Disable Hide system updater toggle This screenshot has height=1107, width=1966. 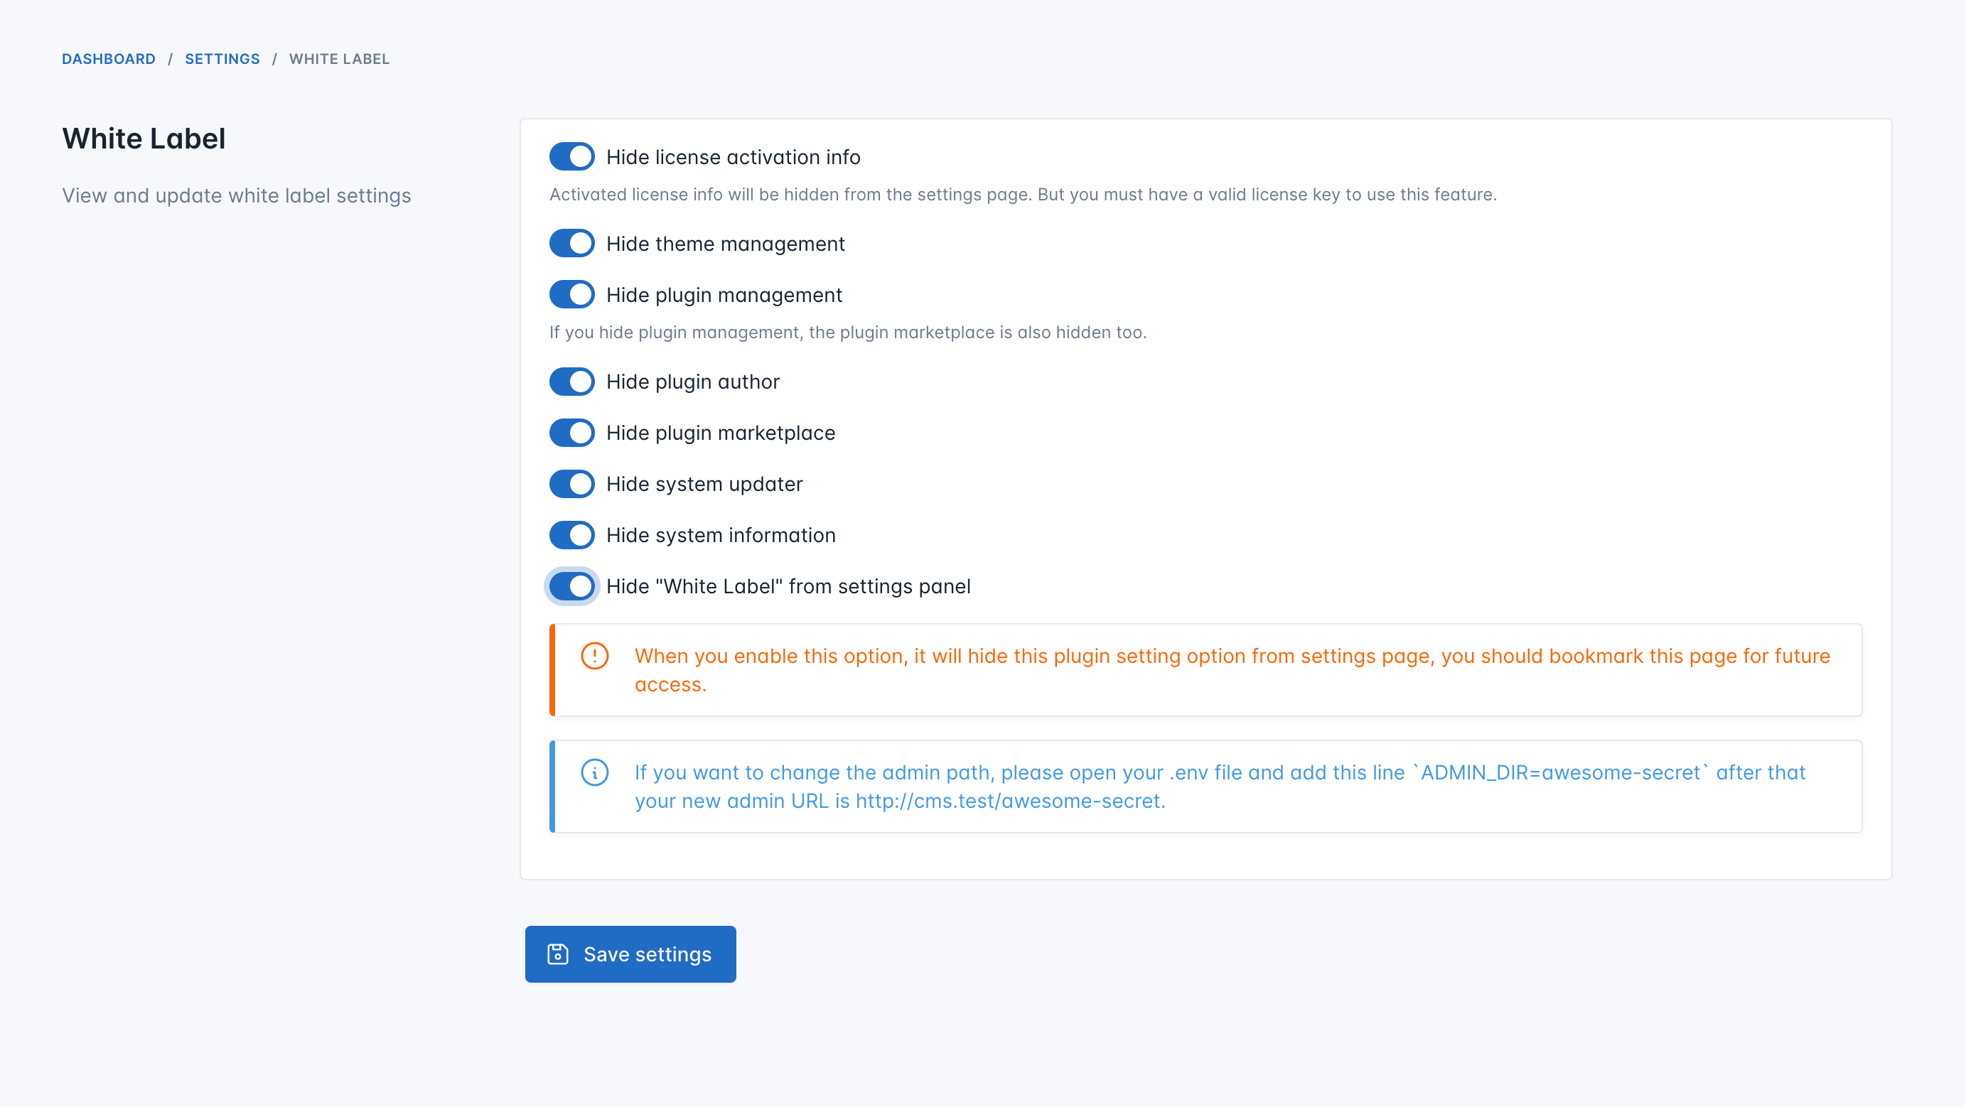point(571,484)
